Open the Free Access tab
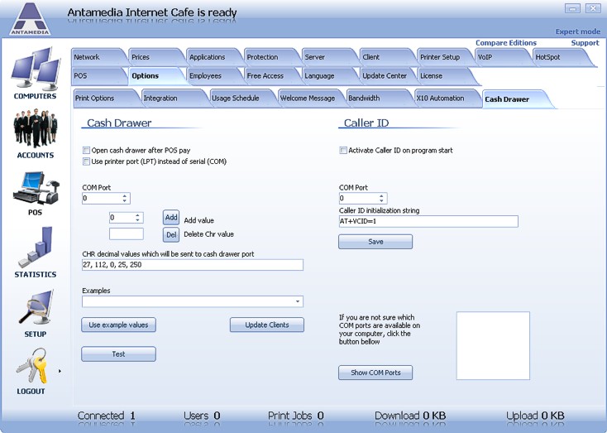The image size is (607, 433). click(271, 76)
